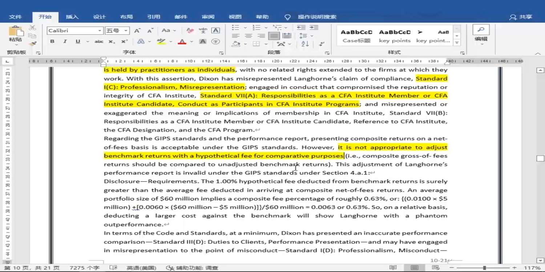545x272 pixels.
Task: Click the page count (第10页，共21页) status
Action: click(x=32, y=268)
